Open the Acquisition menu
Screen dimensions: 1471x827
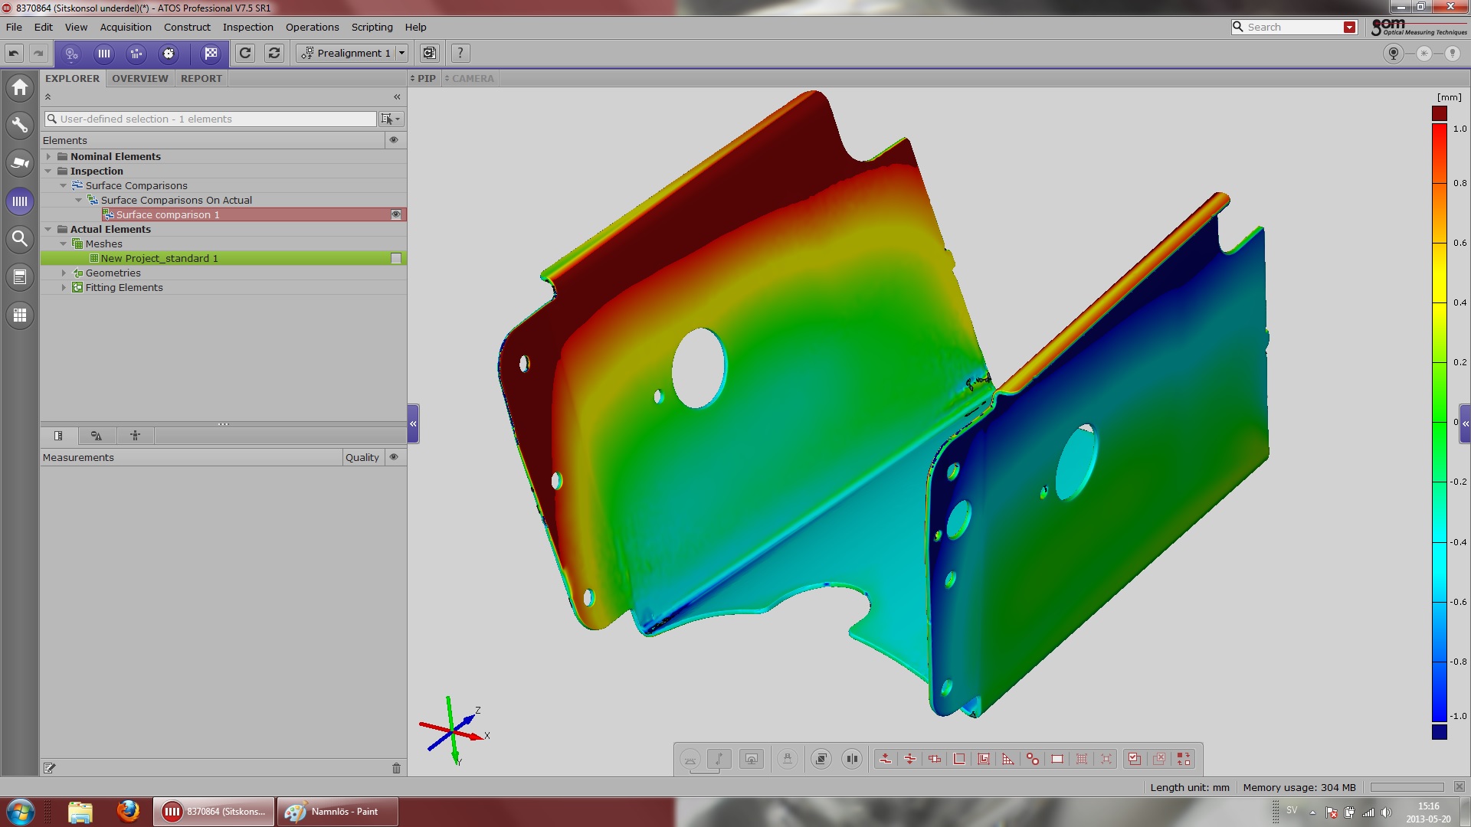[126, 27]
